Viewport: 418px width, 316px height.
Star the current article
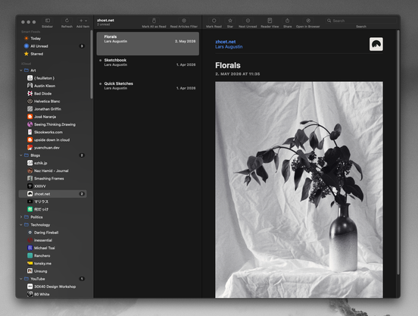pyautogui.click(x=230, y=20)
